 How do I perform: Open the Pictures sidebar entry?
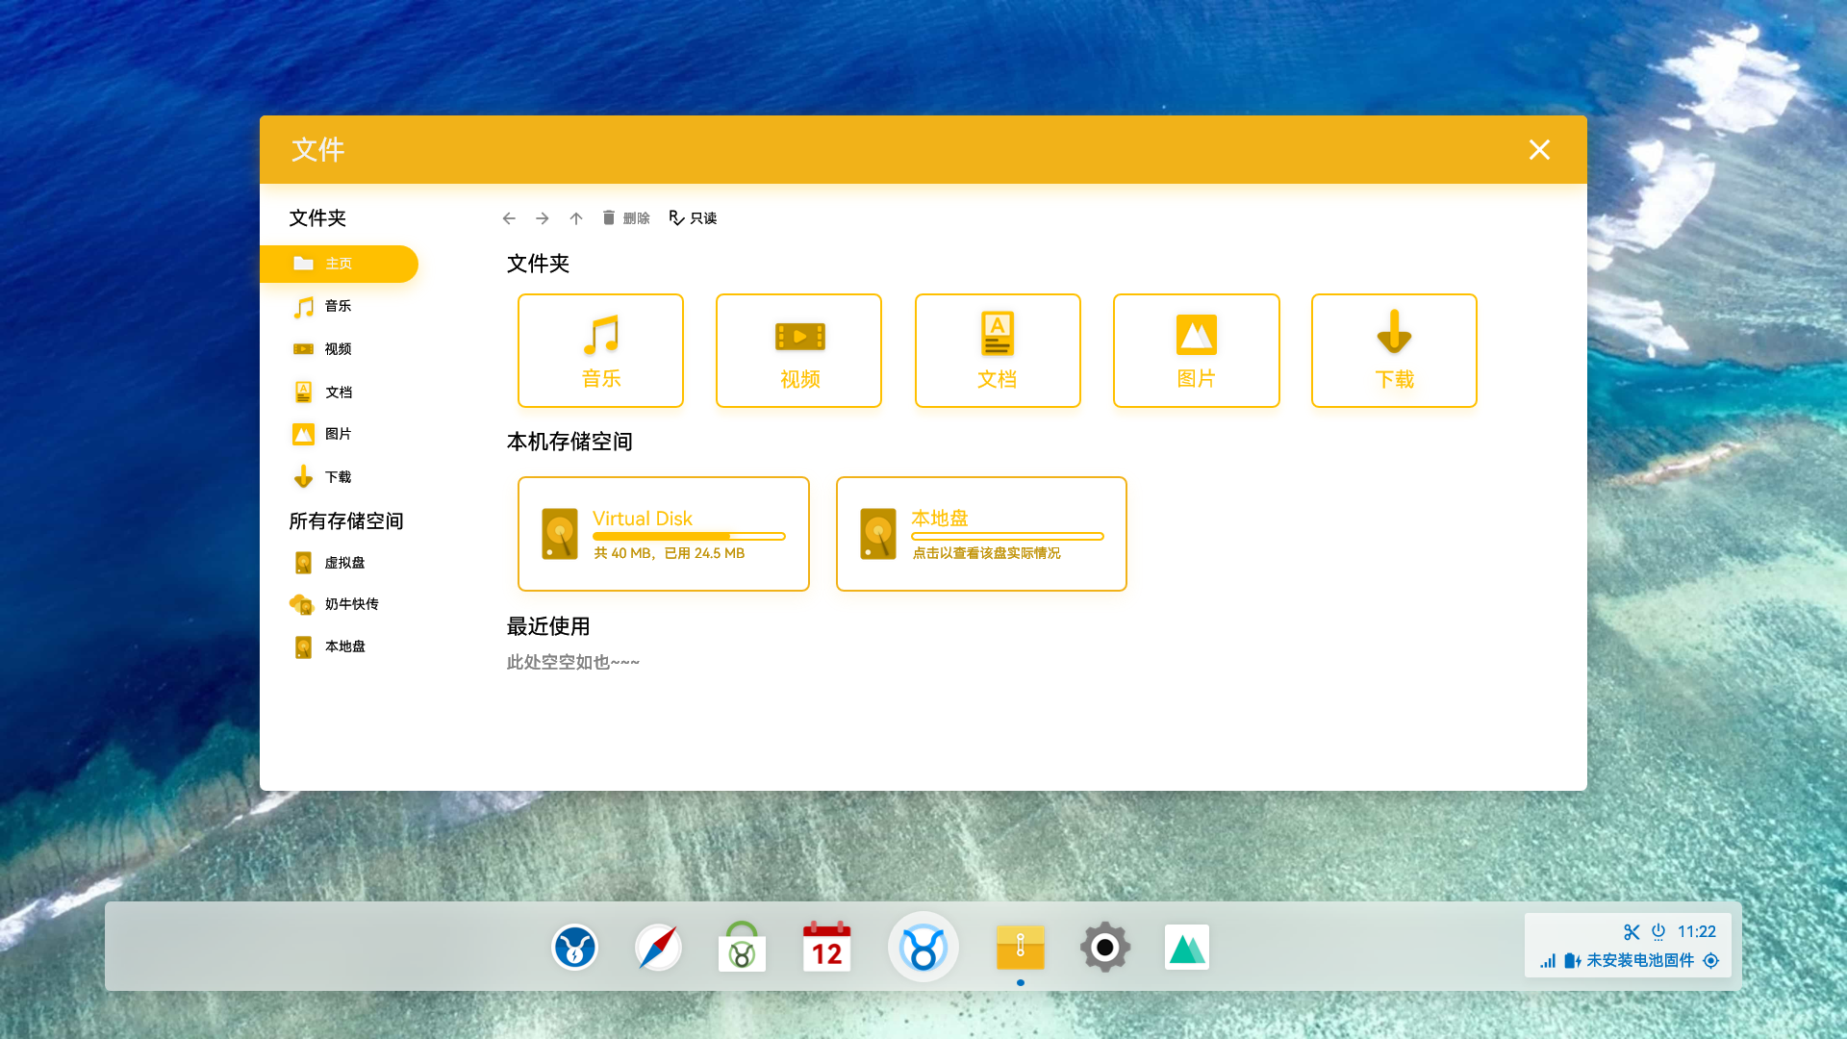click(338, 434)
